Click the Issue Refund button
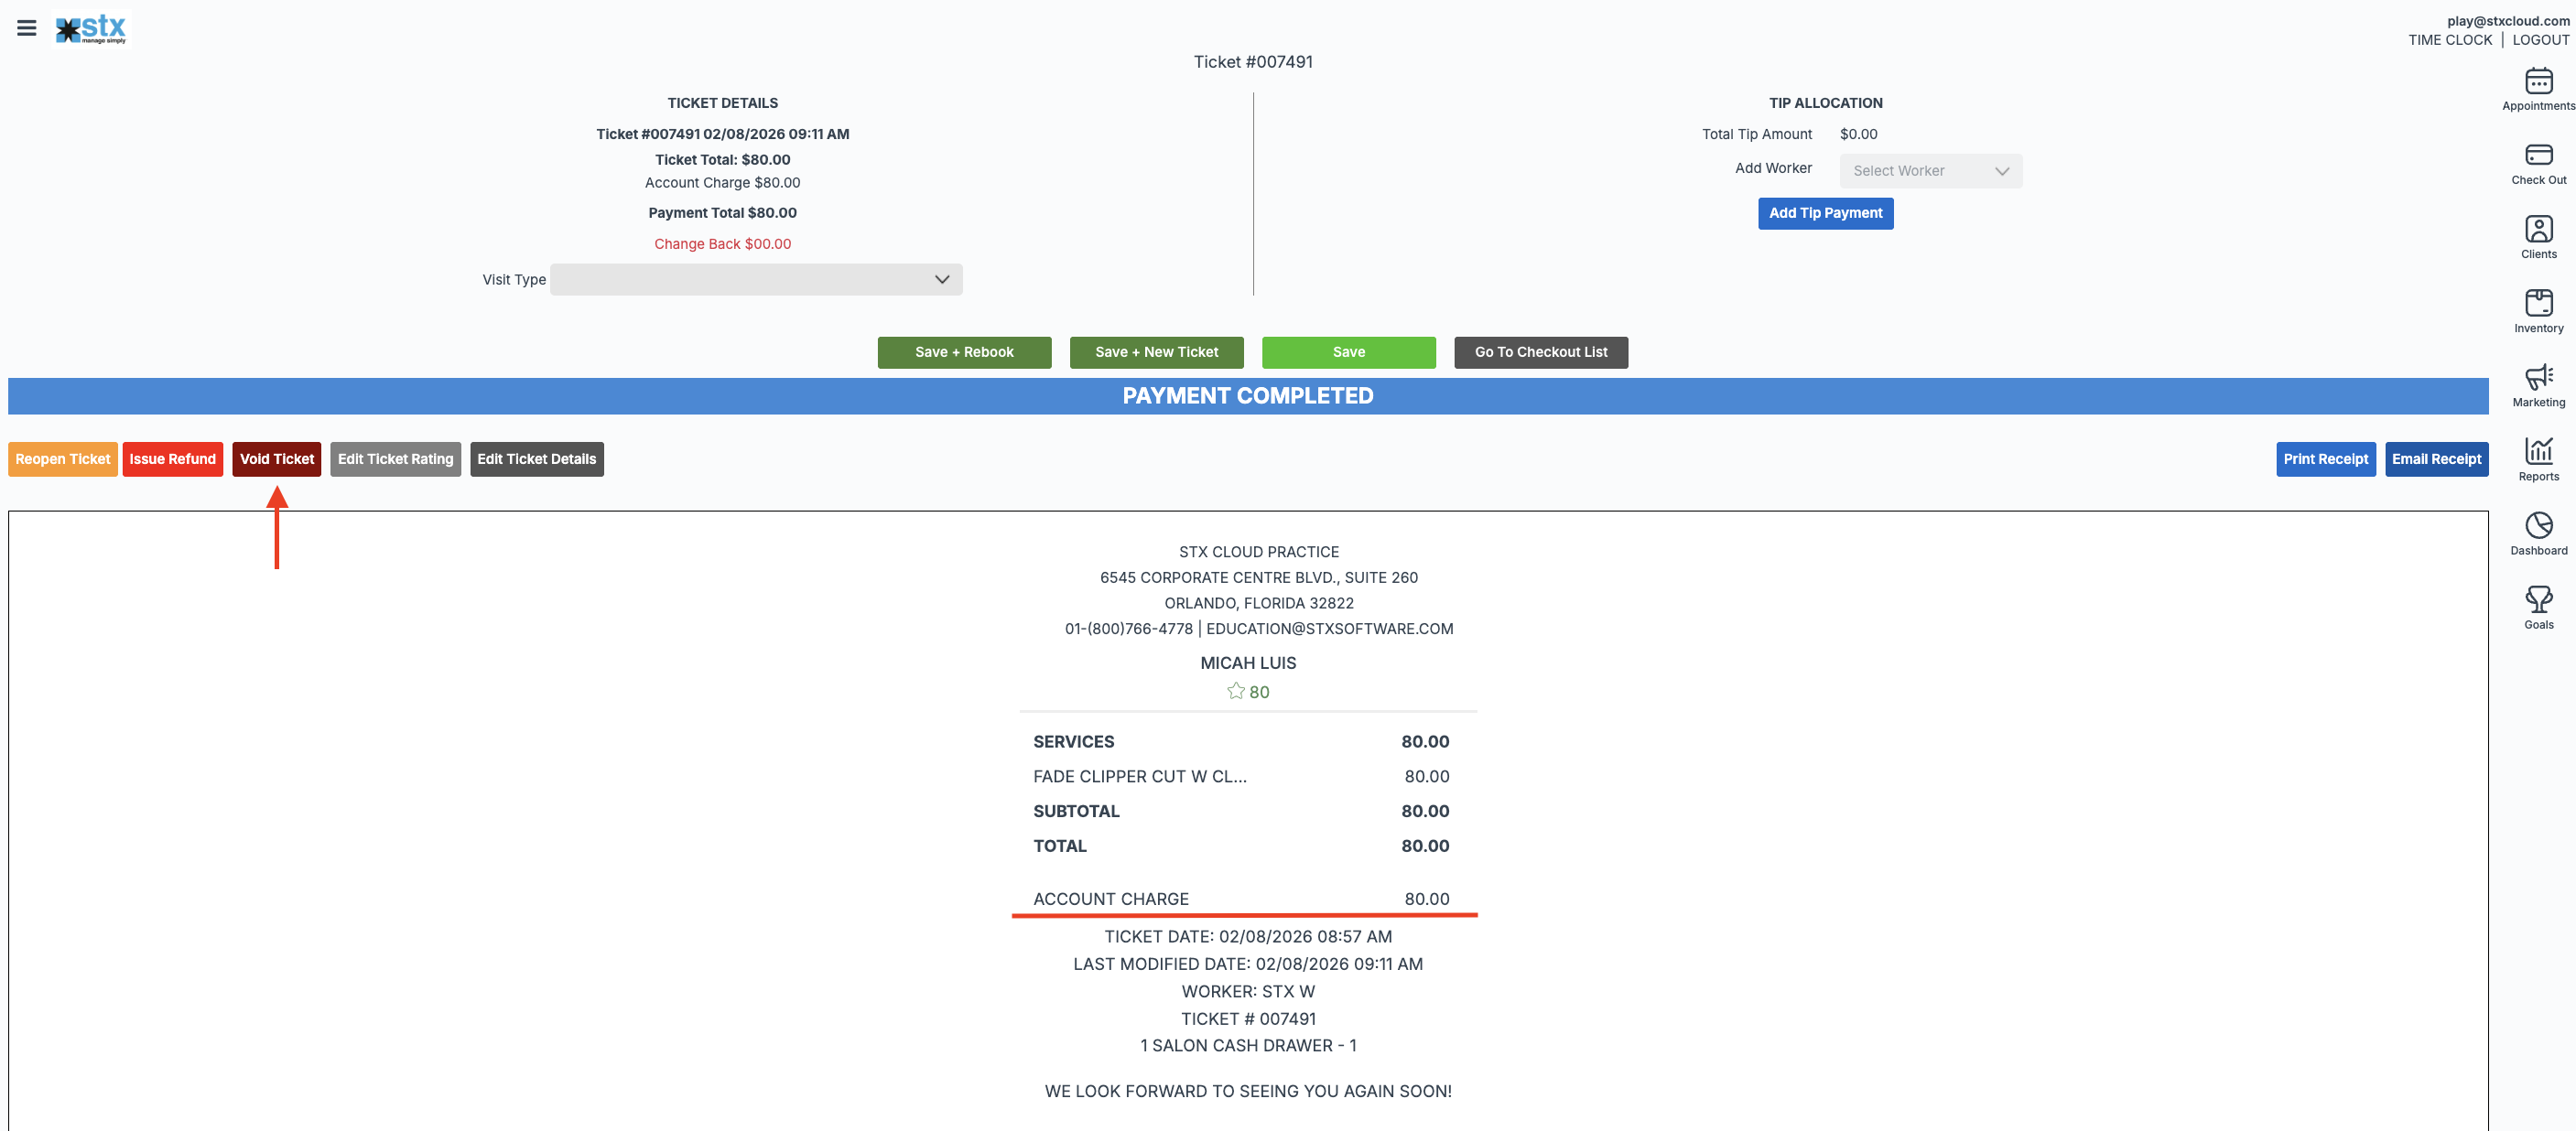 tap(172, 459)
